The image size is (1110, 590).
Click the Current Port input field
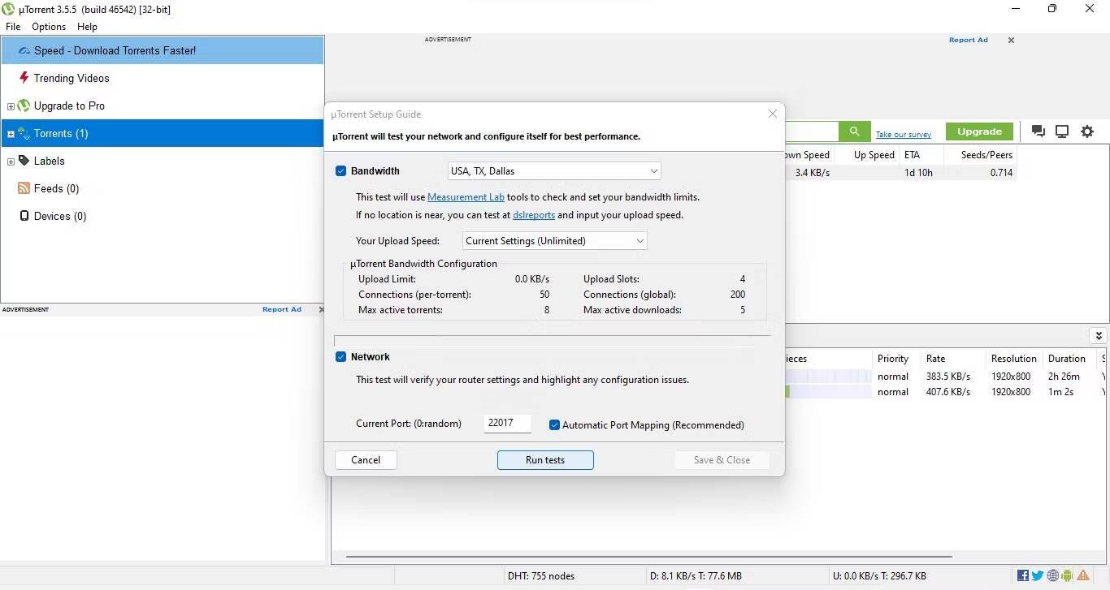pyautogui.click(x=507, y=423)
